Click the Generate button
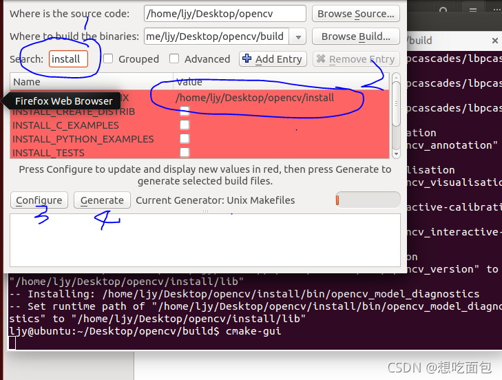This screenshot has width=502, height=380. [x=102, y=200]
